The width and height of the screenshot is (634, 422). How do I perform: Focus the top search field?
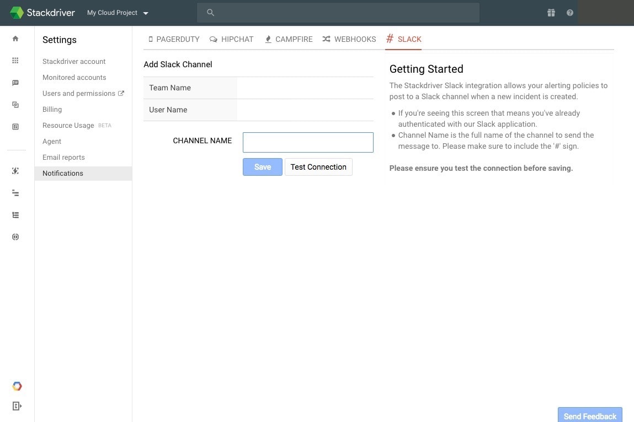tap(338, 13)
